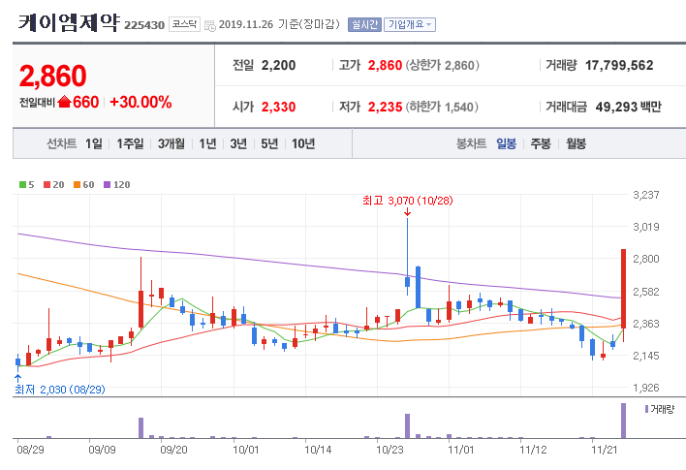Click the 거래대금 value 49,293 백만
The image size is (686, 470).
click(628, 107)
